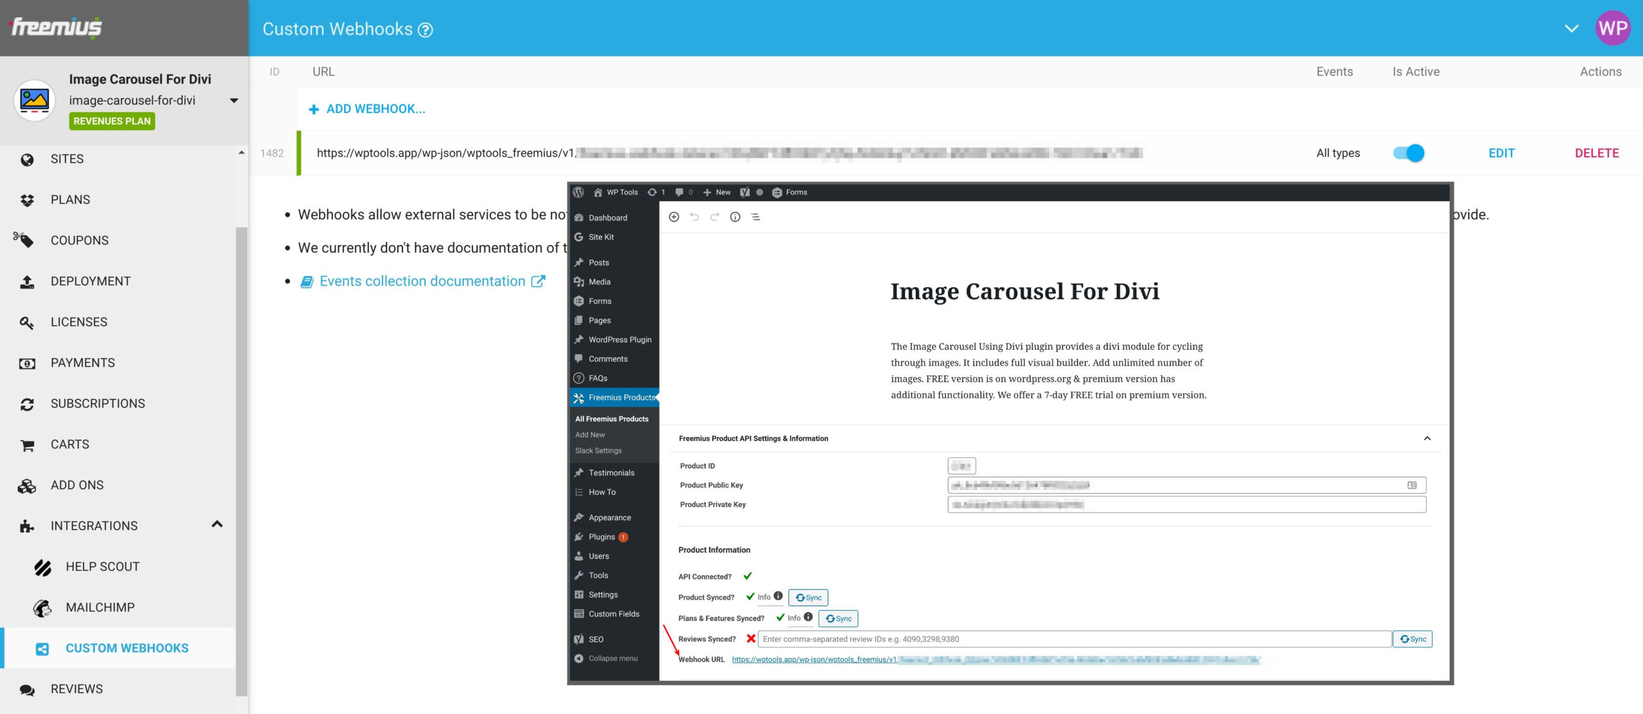Click Add New under Freemius Products

[590, 435]
